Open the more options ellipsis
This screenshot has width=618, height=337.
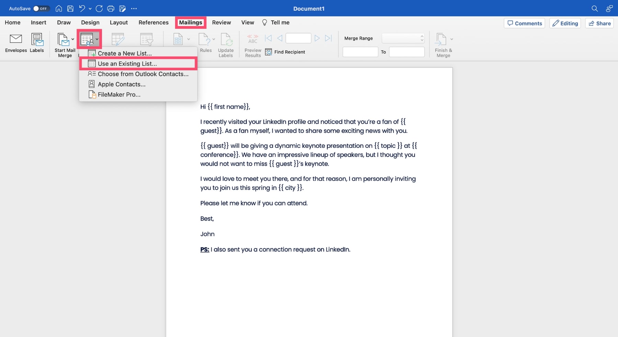coord(134,9)
